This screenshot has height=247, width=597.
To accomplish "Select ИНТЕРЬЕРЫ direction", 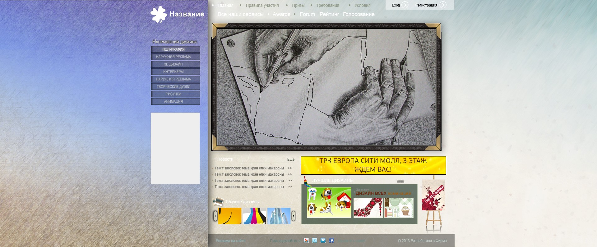I will [x=175, y=72].
